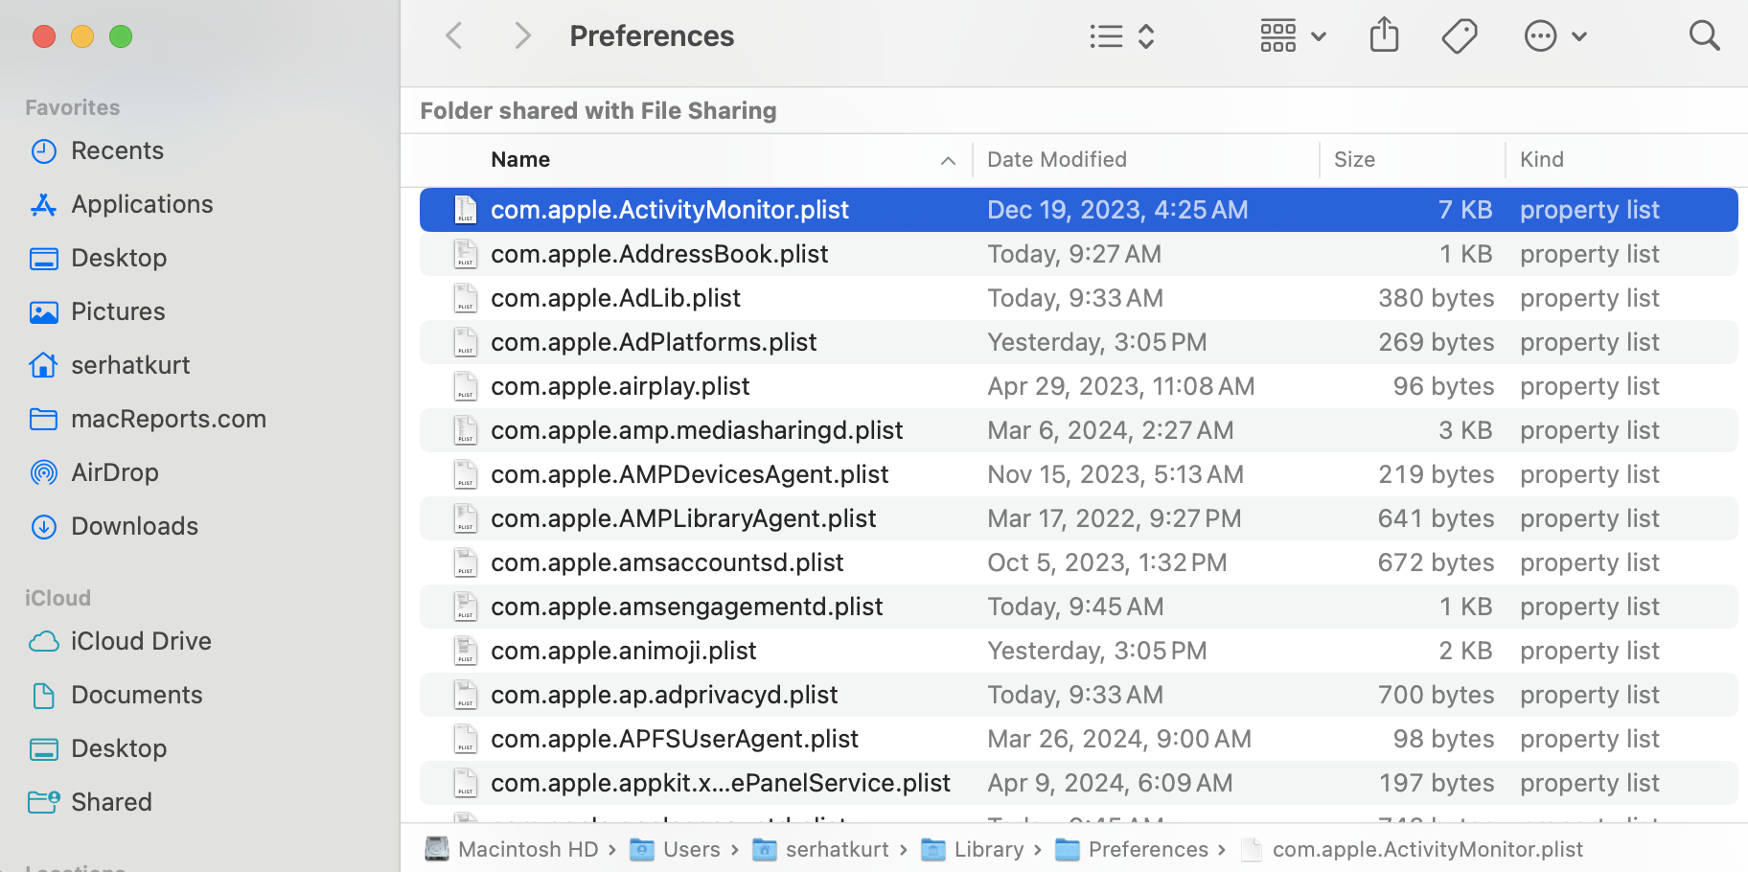Select com.apple.AddressBook.plist file
Viewport: 1748px width, 872px height.
click(1078, 254)
